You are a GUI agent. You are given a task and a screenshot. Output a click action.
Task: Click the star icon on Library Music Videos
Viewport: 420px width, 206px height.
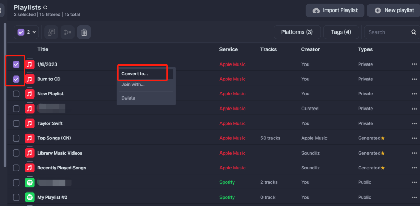(383, 153)
